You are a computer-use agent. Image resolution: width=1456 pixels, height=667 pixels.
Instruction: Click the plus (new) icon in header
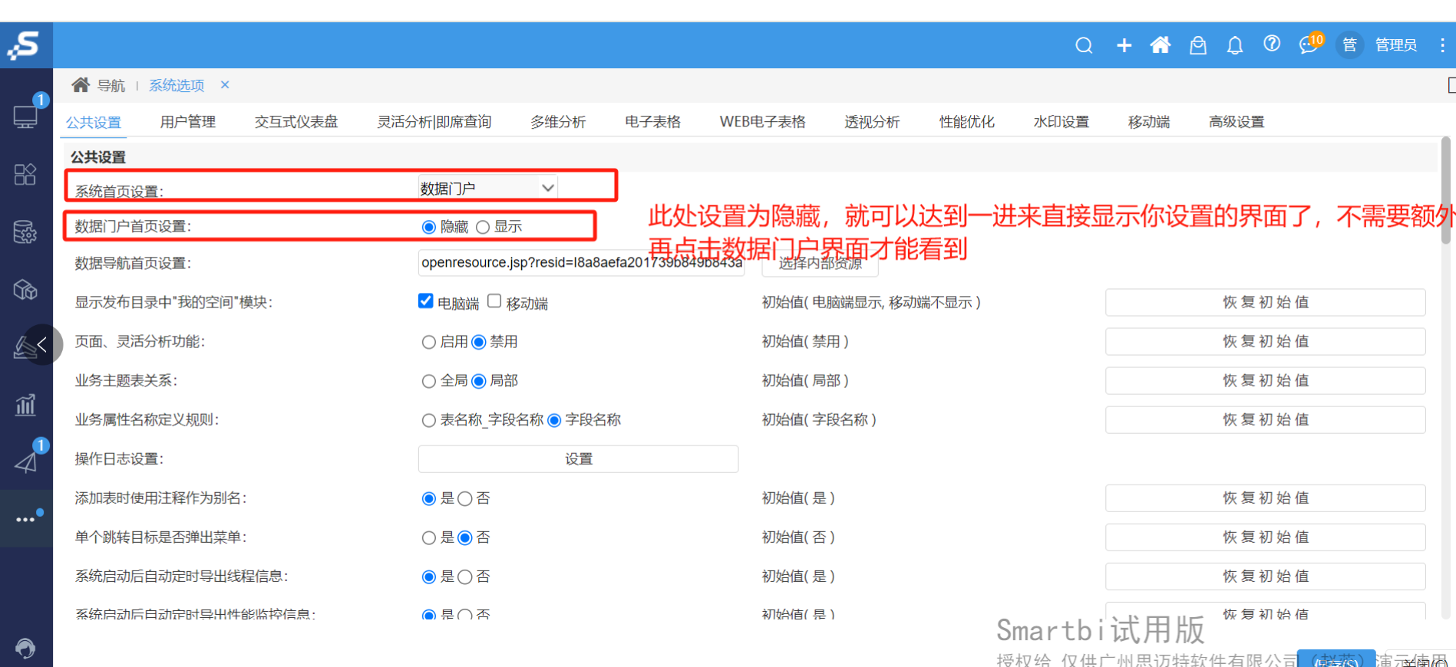1124,45
